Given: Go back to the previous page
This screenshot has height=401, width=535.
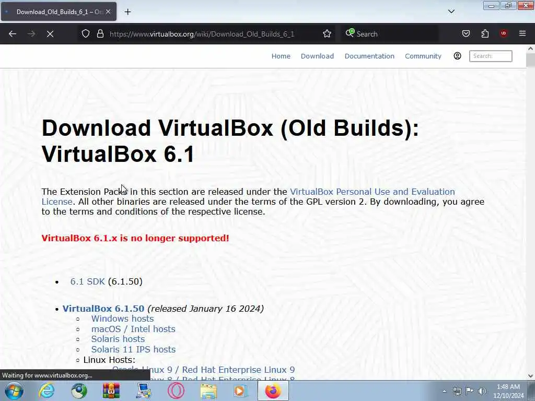Looking at the screenshot, I should 13,34.
